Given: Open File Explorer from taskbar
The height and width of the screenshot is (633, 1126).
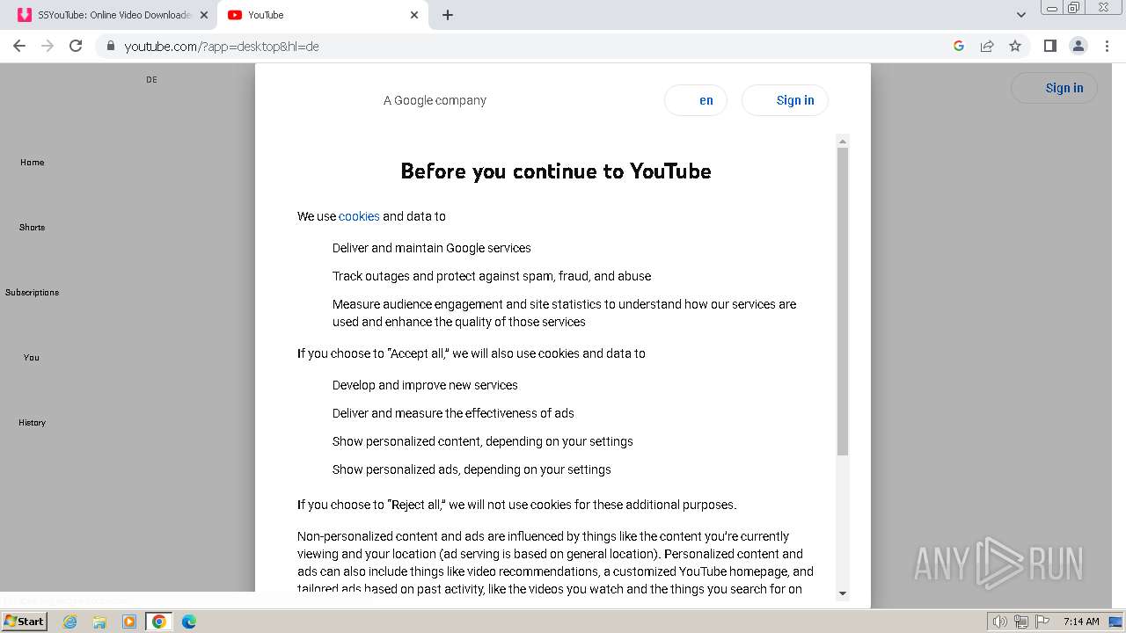Looking at the screenshot, I should 99,622.
